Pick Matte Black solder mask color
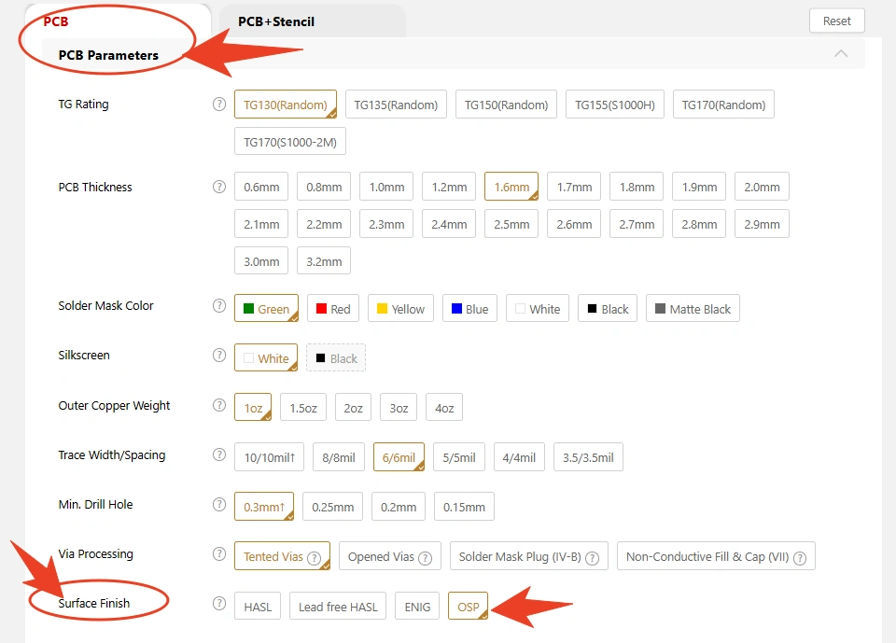The width and height of the screenshot is (896, 643). 693,309
